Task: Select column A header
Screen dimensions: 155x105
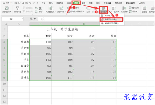Action: click(x=18, y=24)
